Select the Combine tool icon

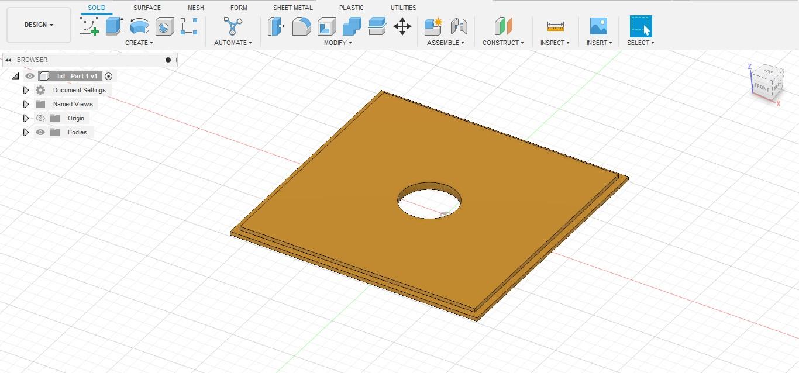(x=352, y=26)
